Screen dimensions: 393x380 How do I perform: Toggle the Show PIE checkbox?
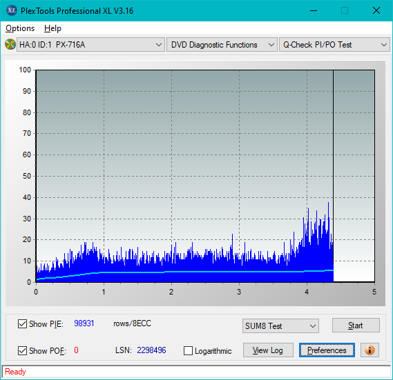(x=22, y=323)
